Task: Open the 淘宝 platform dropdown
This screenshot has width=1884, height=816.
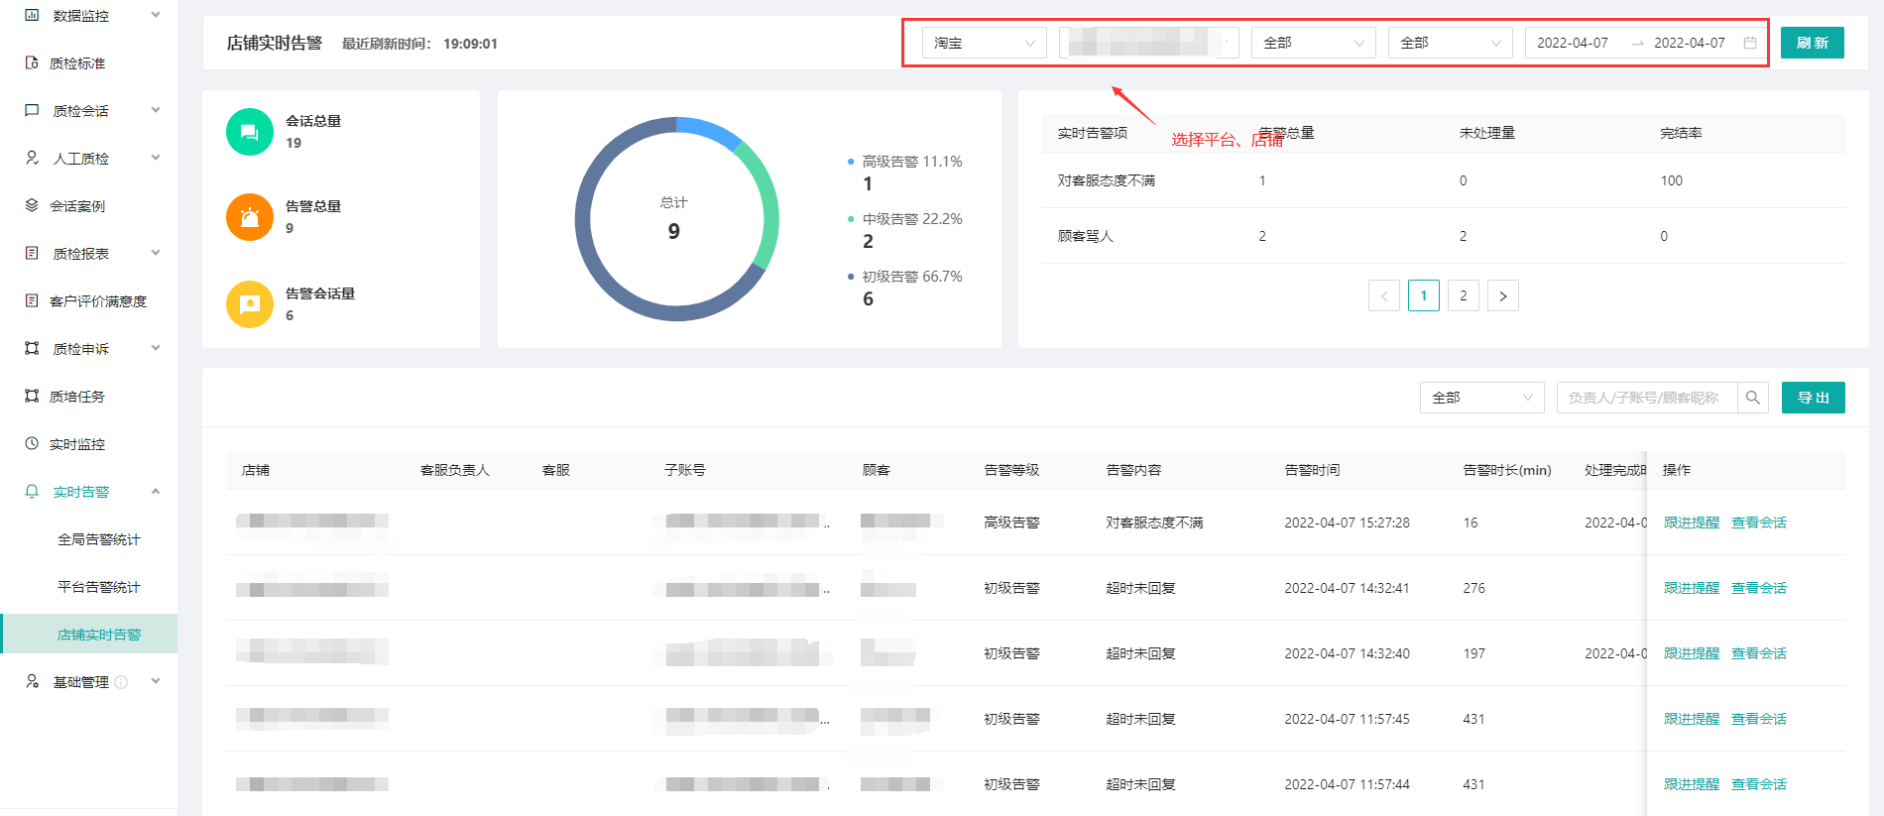Action: click(x=985, y=43)
